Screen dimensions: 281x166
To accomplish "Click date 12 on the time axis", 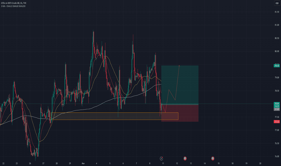I will point(177,164).
